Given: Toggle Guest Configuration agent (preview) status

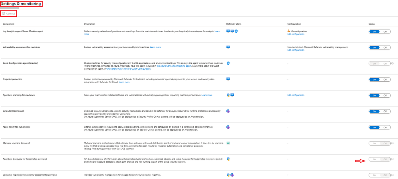Looking at the screenshot, I should coord(379,63).
